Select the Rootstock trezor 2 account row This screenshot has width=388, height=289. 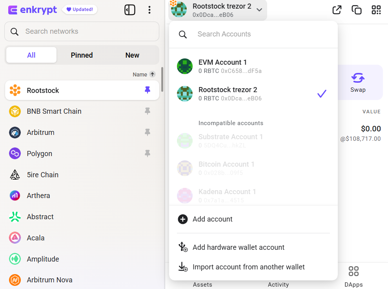[x=253, y=94]
